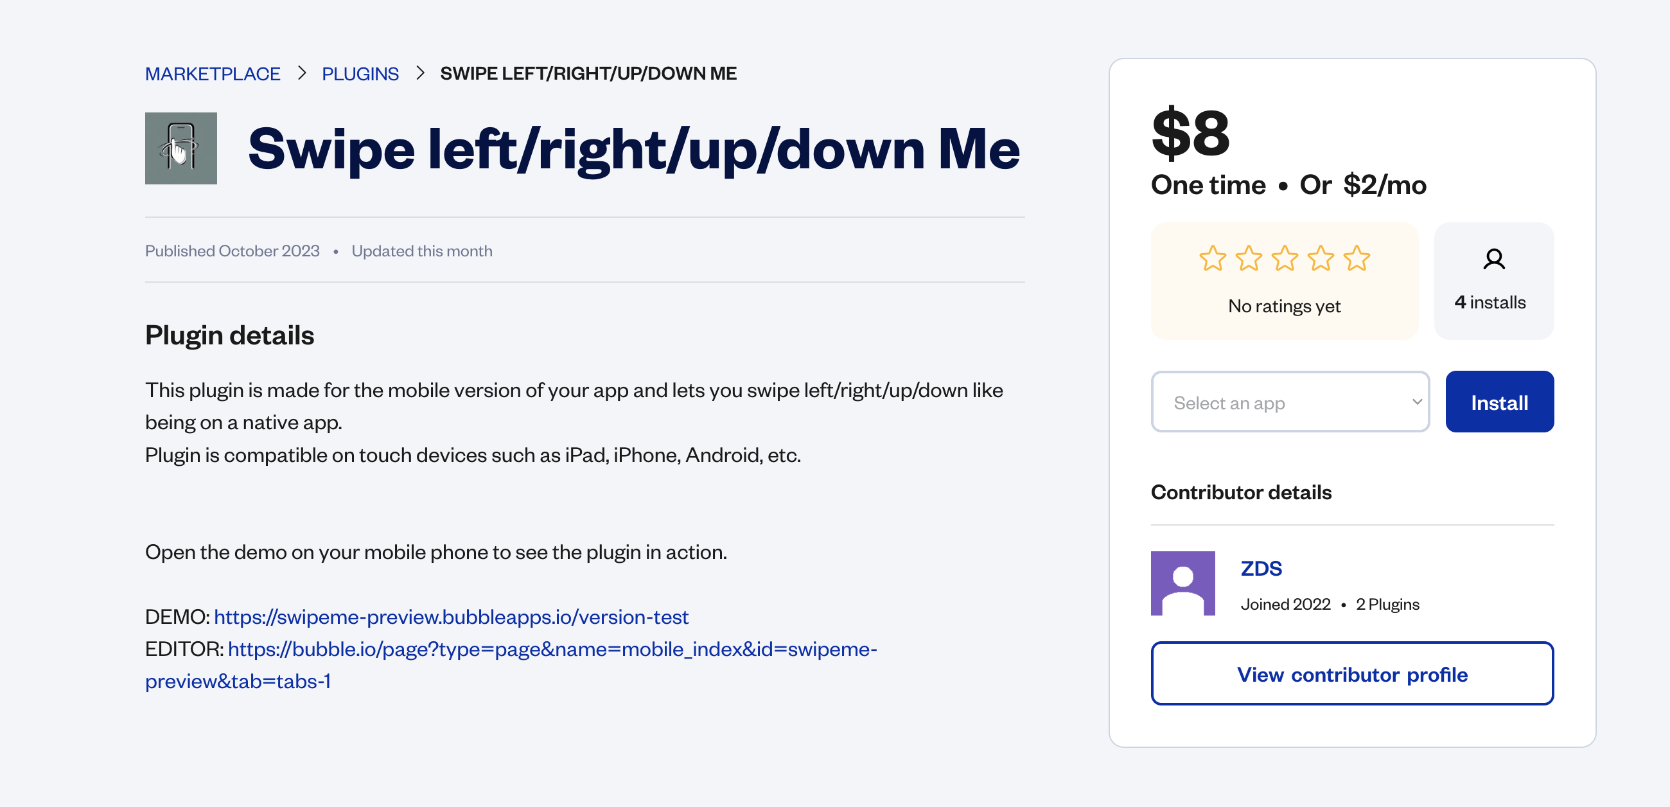Click View contributor profile button
1670x807 pixels.
coord(1352,674)
